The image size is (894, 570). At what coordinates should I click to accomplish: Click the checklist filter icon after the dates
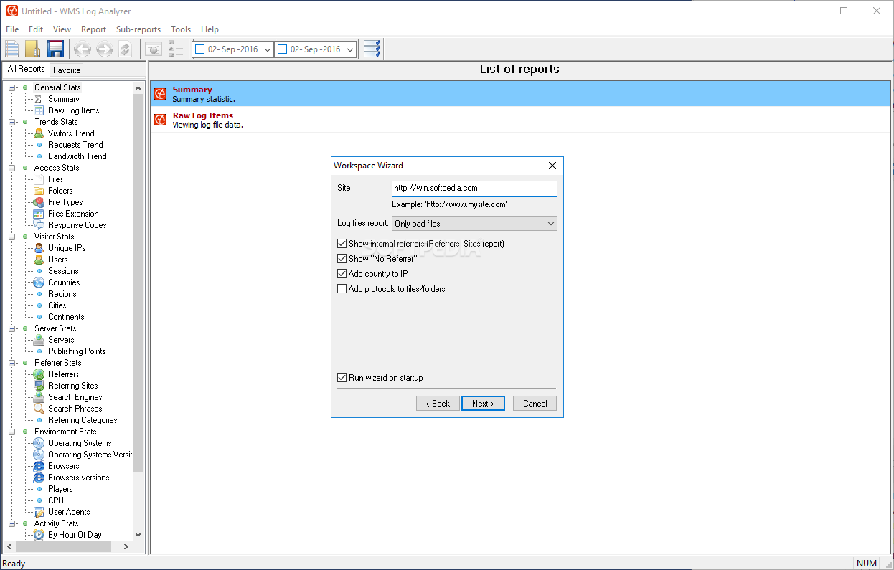[372, 49]
